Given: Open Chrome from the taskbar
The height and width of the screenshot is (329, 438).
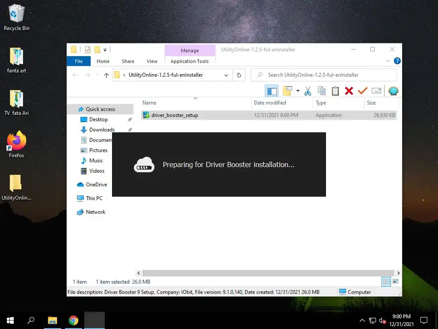Looking at the screenshot, I should point(74,320).
